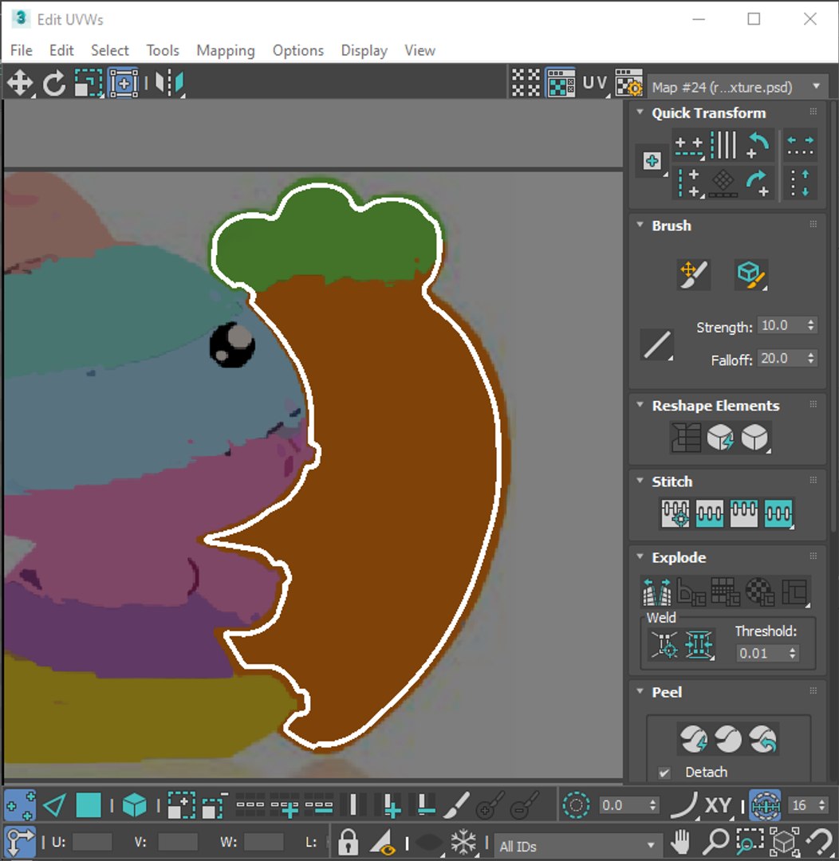Select the Rotate tool

pyautogui.click(x=54, y=84)
